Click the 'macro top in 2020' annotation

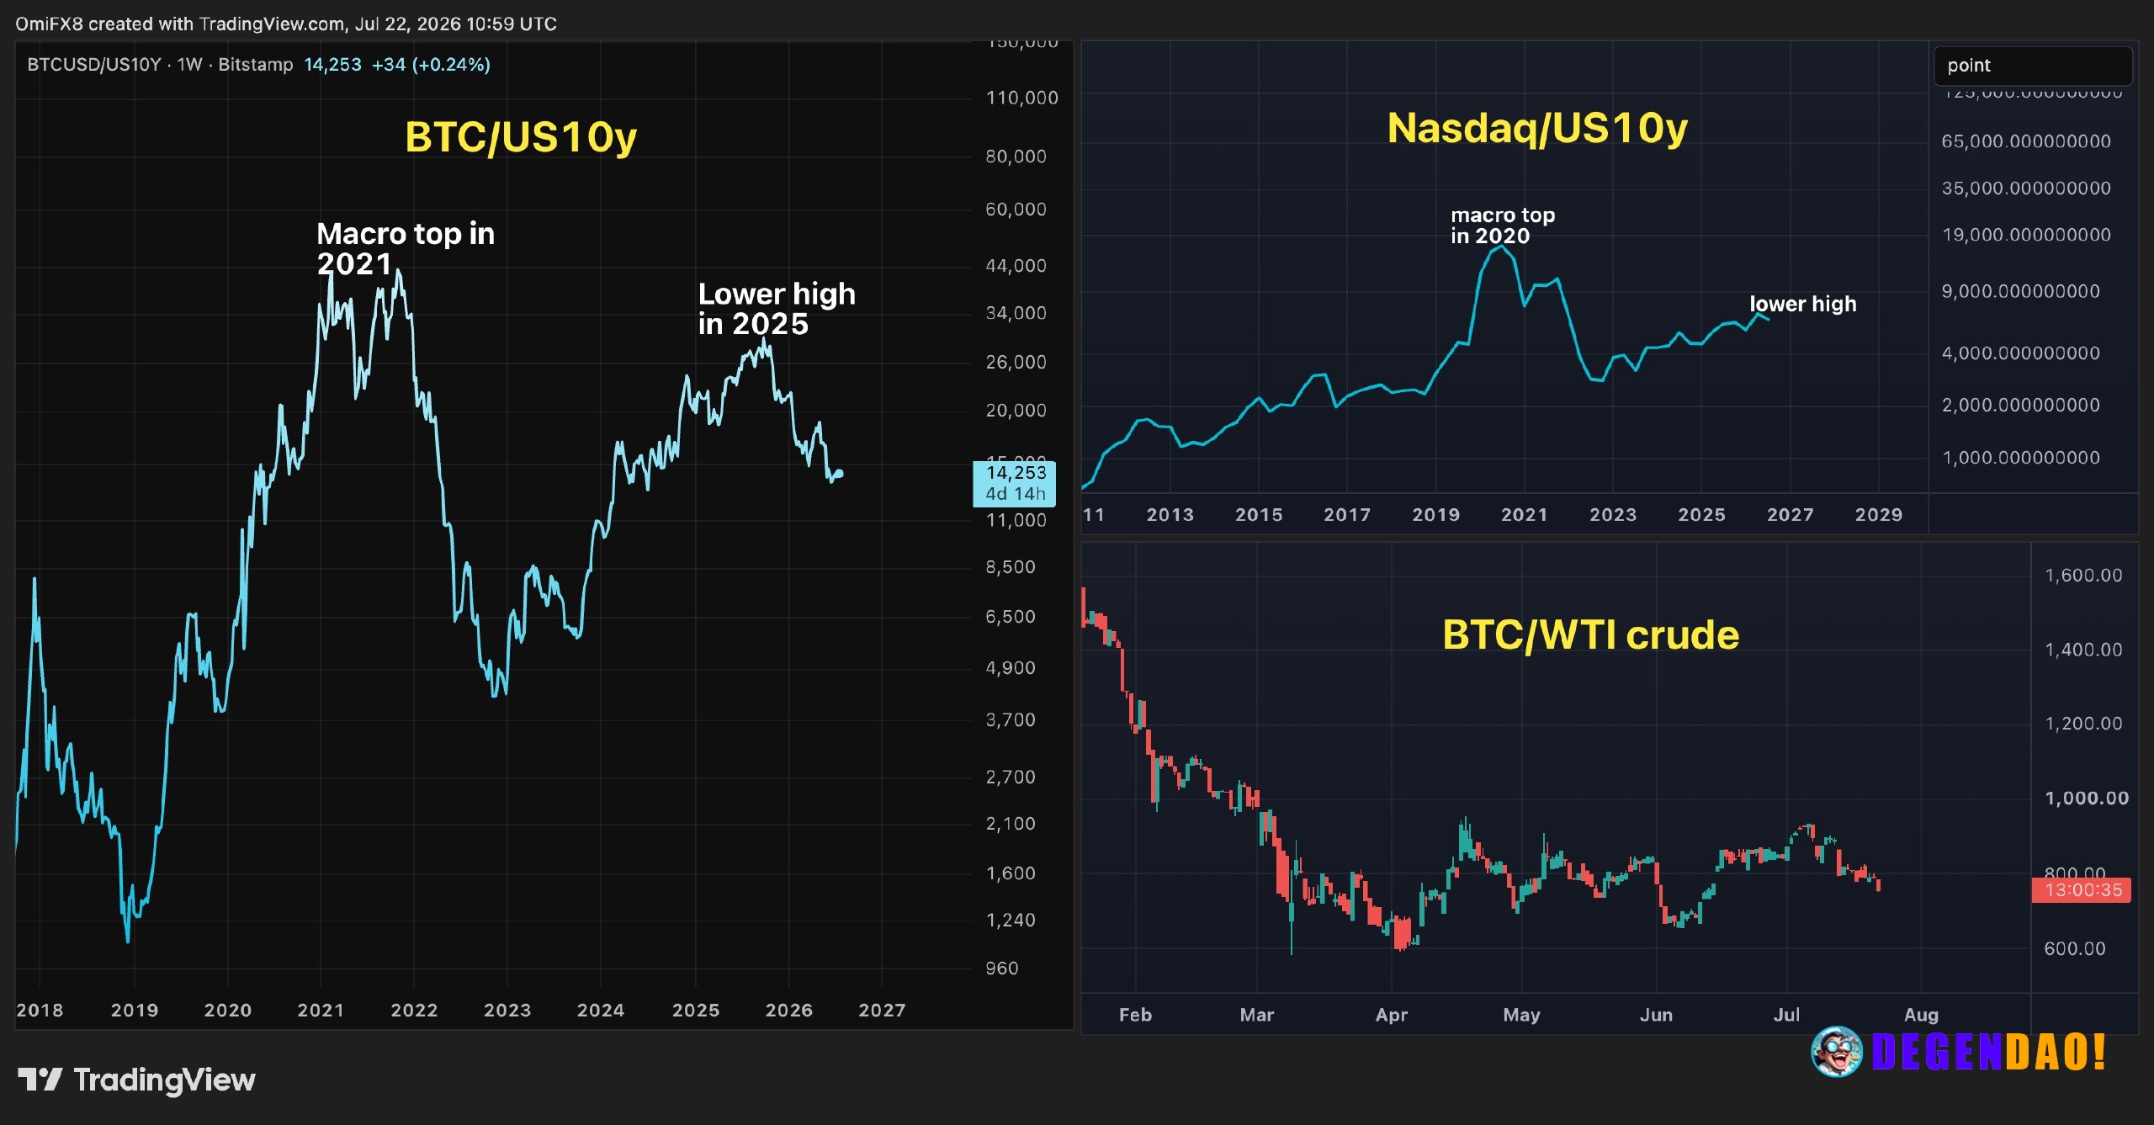[1503, 226]
